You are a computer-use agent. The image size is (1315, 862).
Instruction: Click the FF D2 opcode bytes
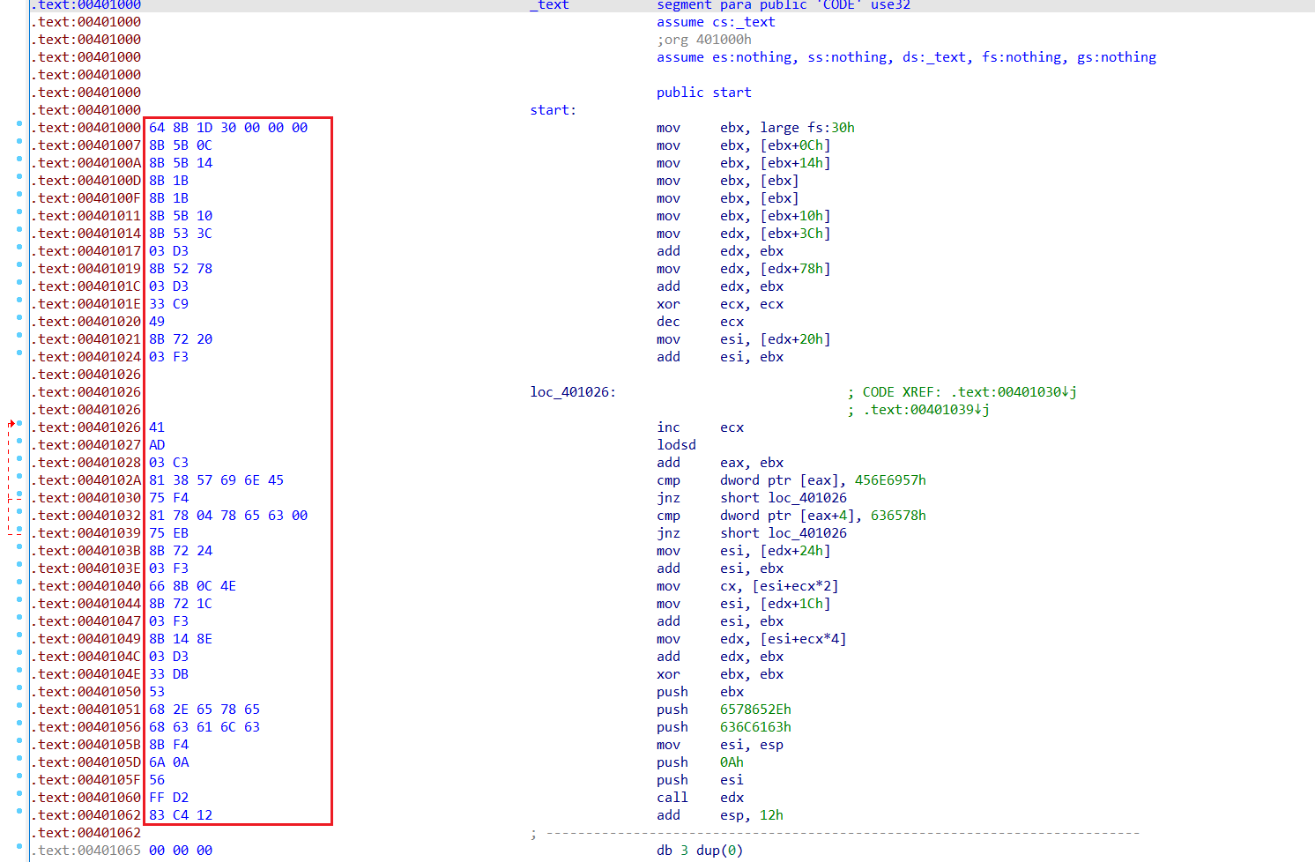[169, 798]
